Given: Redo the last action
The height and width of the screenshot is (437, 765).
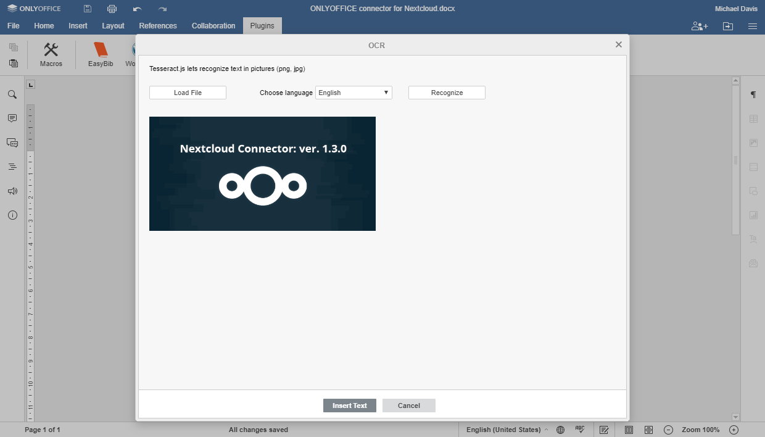Looking at the screenshot, I should pyautogui.click(x=162, y=9).
